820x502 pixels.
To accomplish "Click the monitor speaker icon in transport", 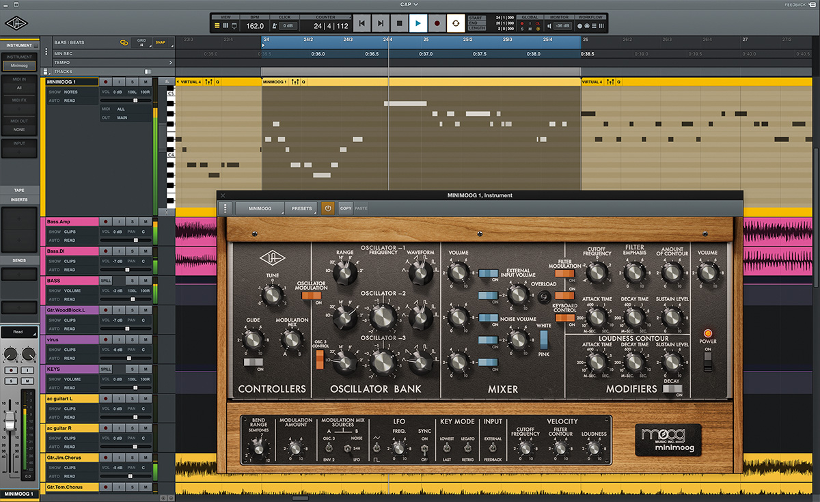I will [548, 26].
